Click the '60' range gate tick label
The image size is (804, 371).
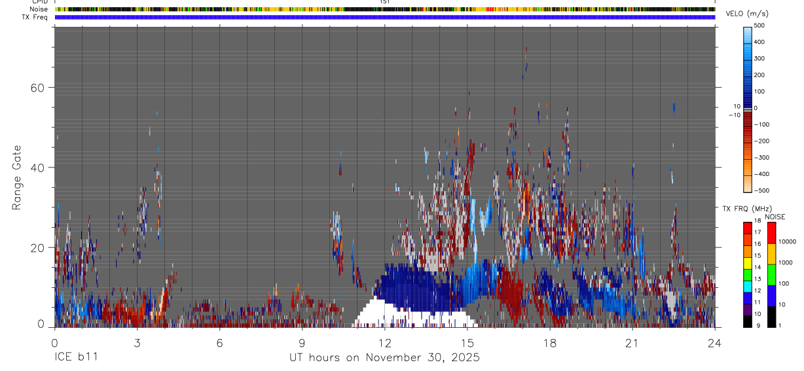tap(38, 88)
